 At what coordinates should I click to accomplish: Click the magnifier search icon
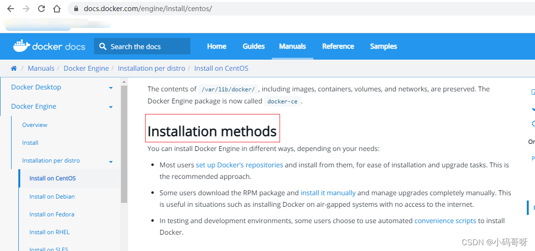coord(103,47)
